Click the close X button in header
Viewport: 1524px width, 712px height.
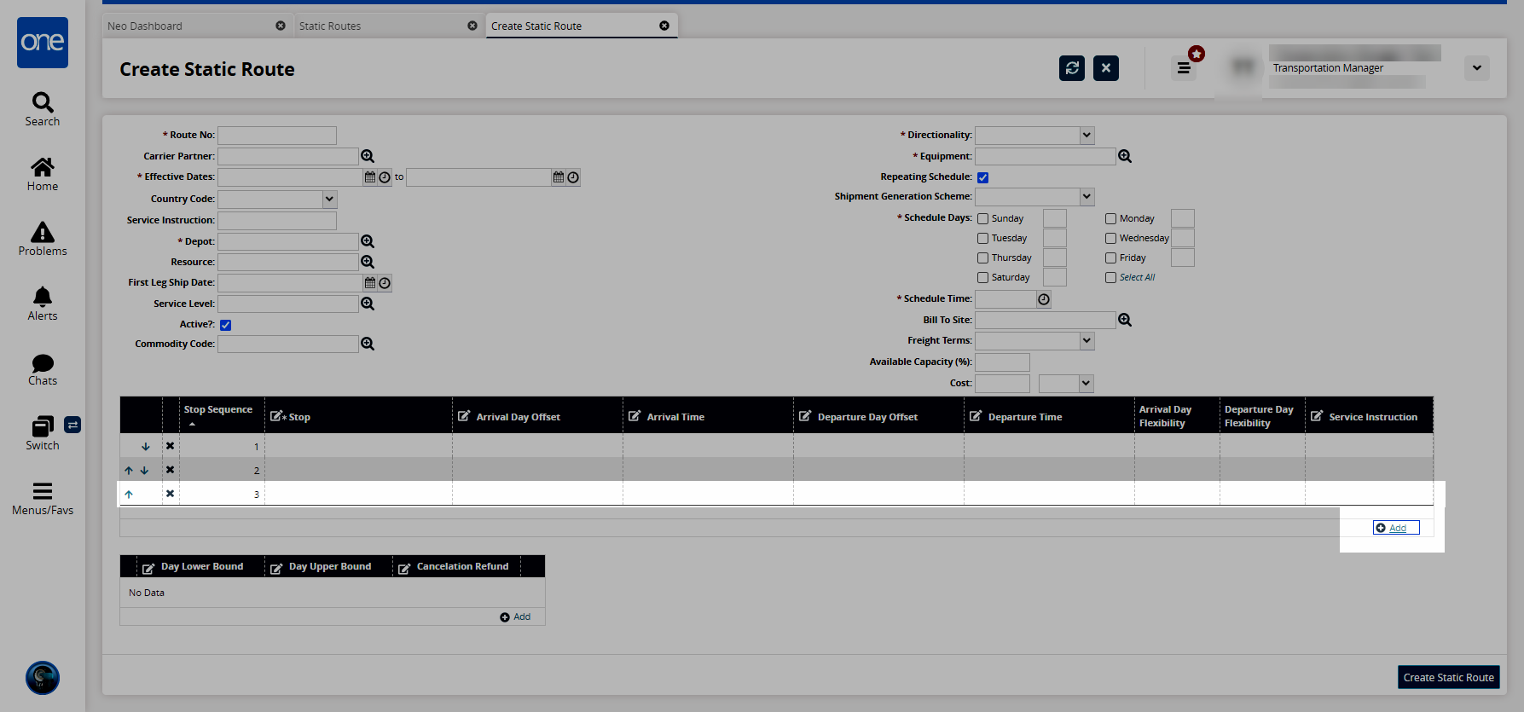[x=1106, y=68]
